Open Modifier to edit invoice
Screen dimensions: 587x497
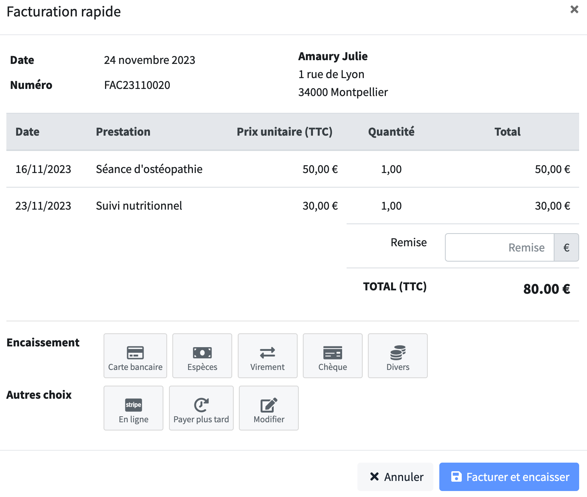(269, 408)
